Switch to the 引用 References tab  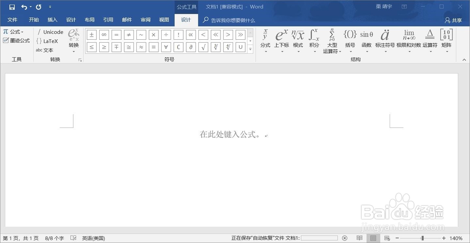click(108, 20)
